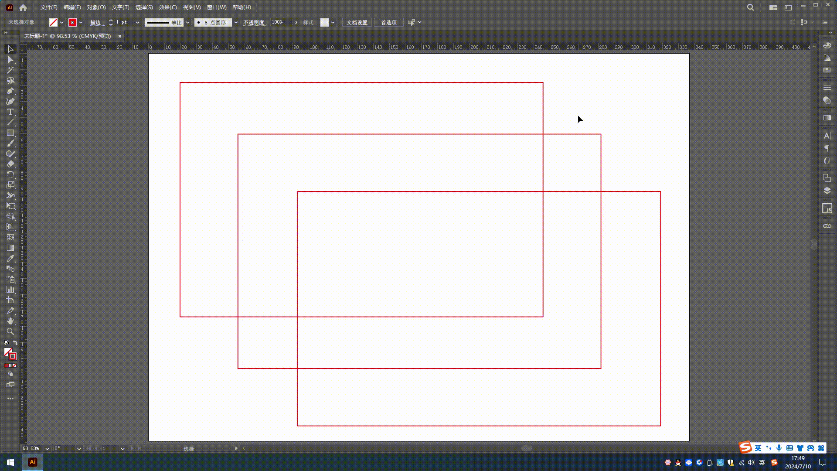Open rotate view angle dropdown
Screen dimensions: 837x471
coord(79,448)
